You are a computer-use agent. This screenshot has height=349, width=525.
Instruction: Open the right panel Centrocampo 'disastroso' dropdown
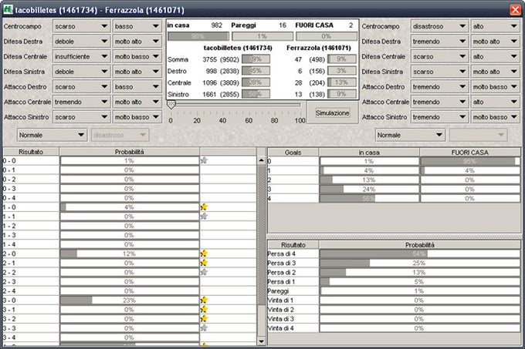439,26
